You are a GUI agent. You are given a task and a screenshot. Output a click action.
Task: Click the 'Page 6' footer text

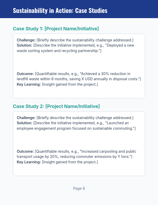(79, 188)
